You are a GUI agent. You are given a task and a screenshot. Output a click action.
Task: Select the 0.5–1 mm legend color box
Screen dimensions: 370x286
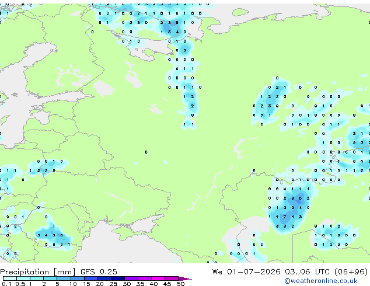(x=23, y=278)
